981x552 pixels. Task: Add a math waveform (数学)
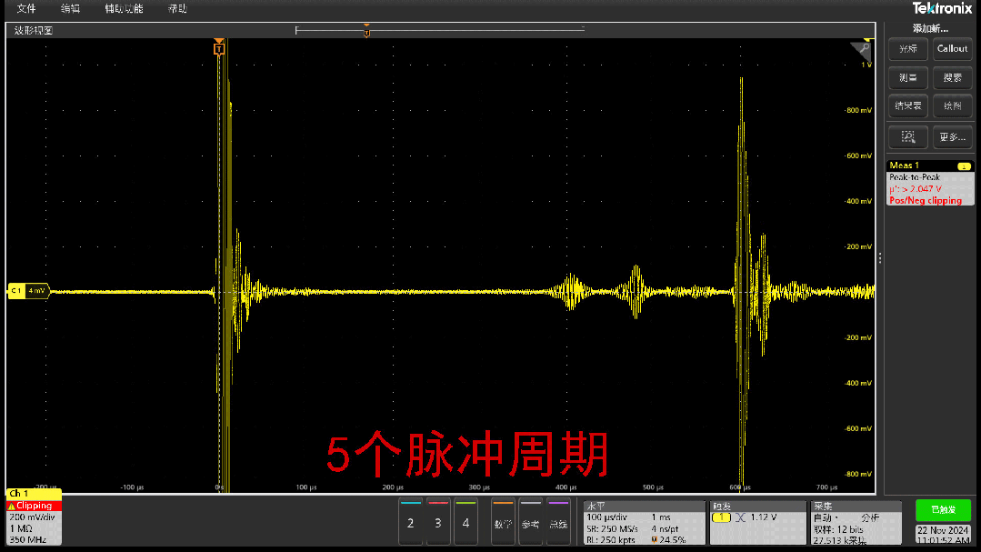tap(503, 522)
